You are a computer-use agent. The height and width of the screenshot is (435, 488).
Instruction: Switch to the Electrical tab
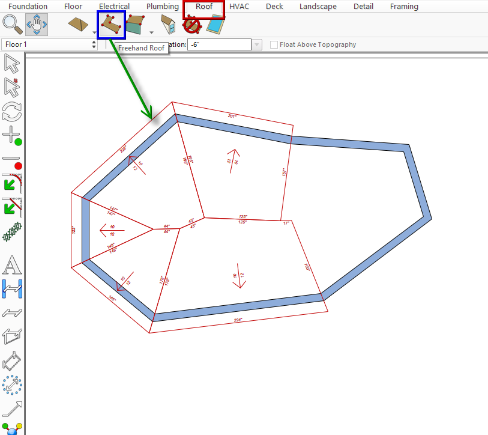[114, 6]
